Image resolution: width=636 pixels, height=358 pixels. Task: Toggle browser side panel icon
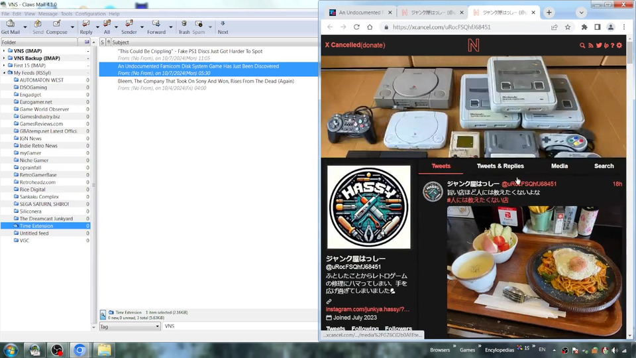click(x=598, y=27)
